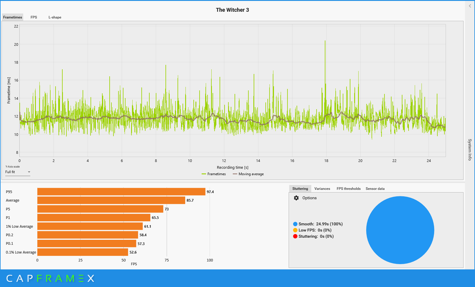This screenshot has height=287, width=475.
Task: Click the Options label in Stuttering panel
Action: point(310,198)
